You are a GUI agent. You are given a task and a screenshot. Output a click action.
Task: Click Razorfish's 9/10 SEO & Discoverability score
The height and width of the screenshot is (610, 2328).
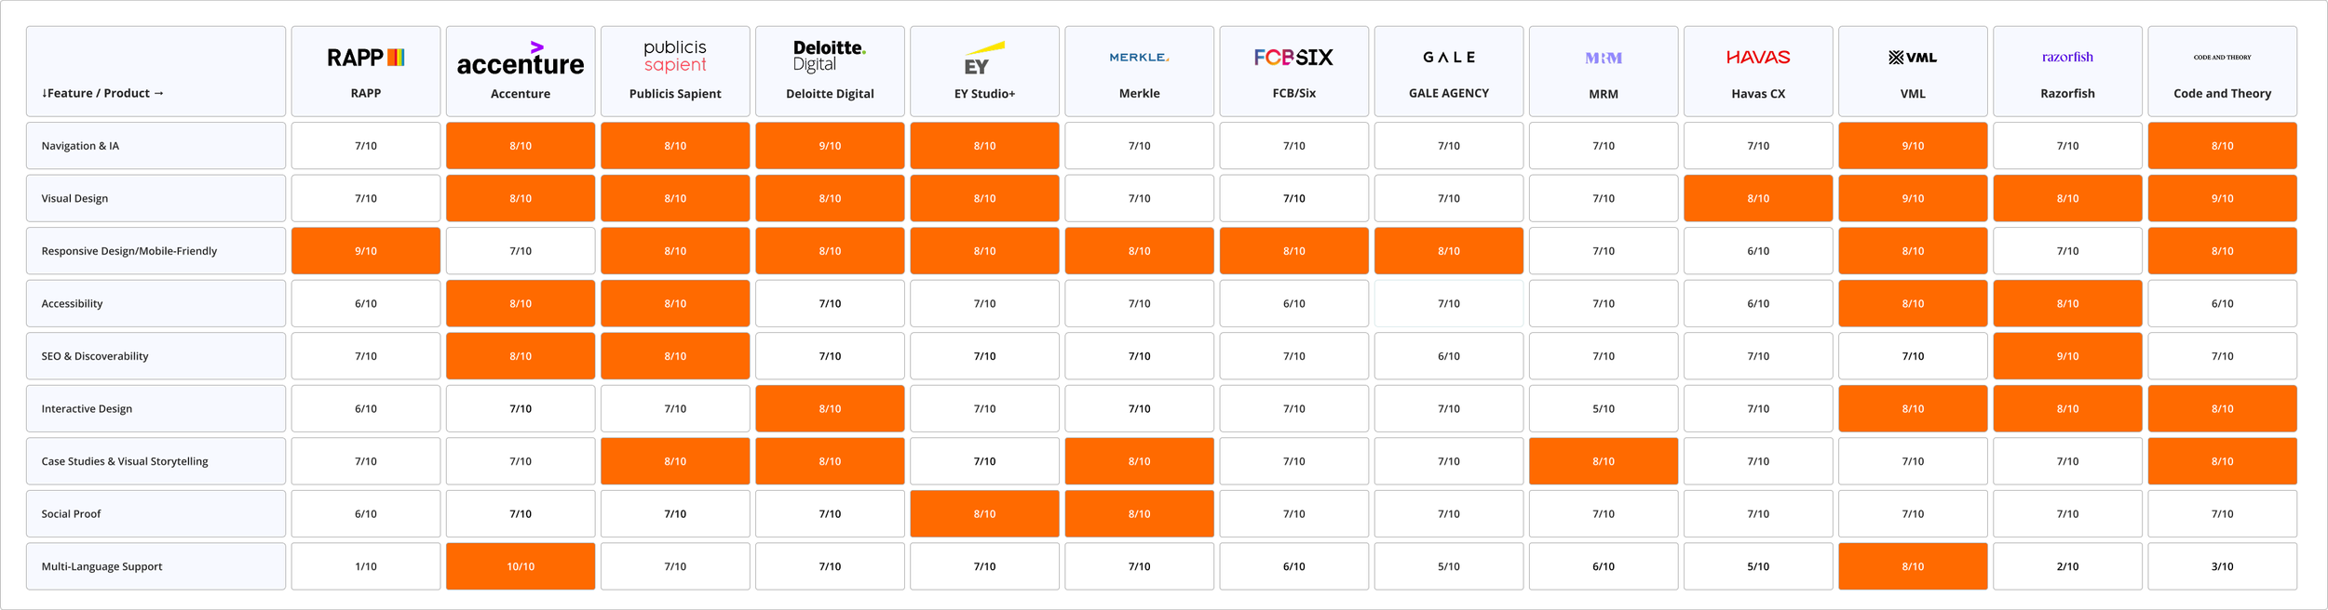2067,356
